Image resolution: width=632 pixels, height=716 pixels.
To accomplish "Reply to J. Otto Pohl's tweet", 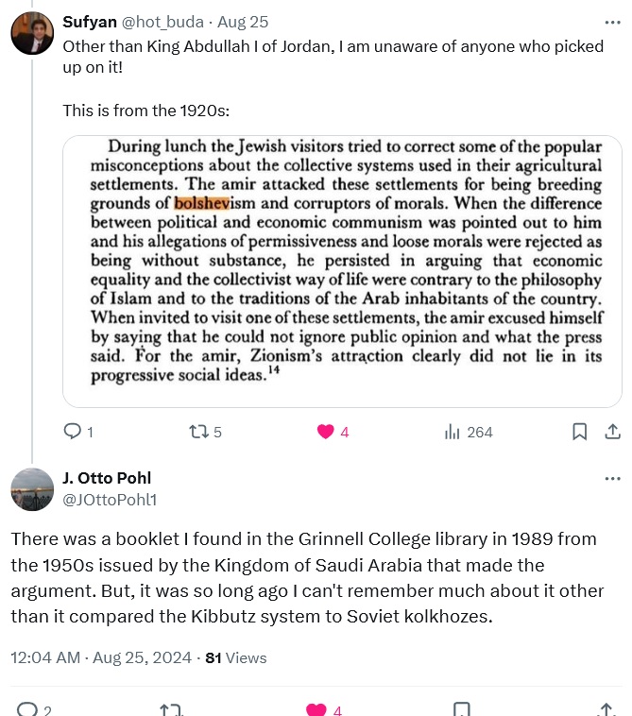I will click(x=28, y=708).
